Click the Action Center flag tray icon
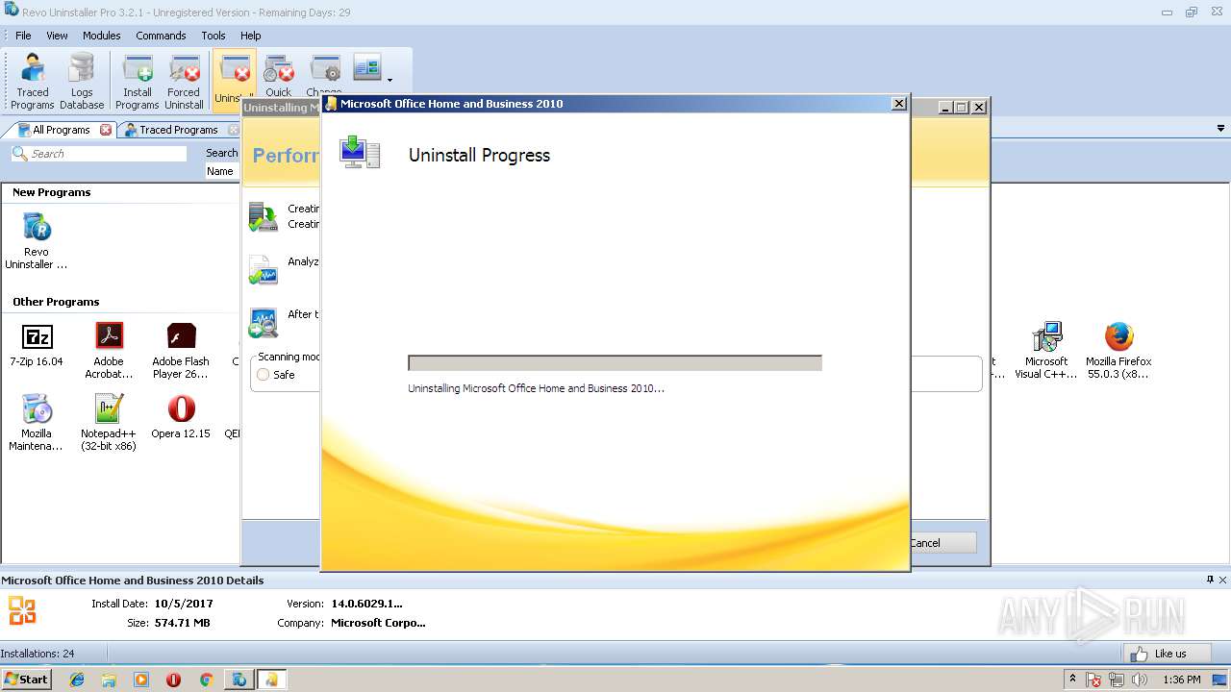Viewport: 1231px width, 692px height. pos(1093,680)
